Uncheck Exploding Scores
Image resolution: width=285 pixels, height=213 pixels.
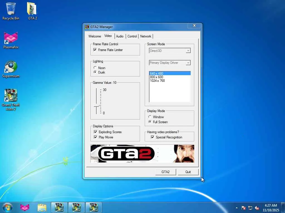coord(95,132)
